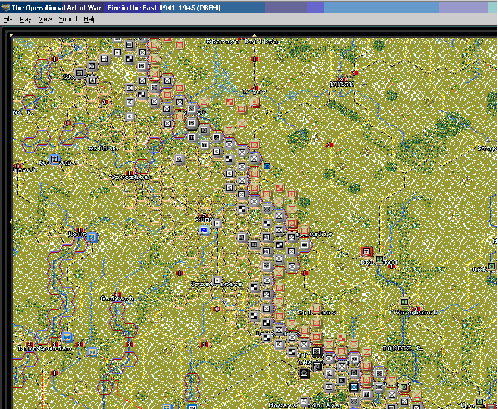Select the red headquarters unit at Belgorod
This screenshot has height=409, width=498.
(366, 251)
